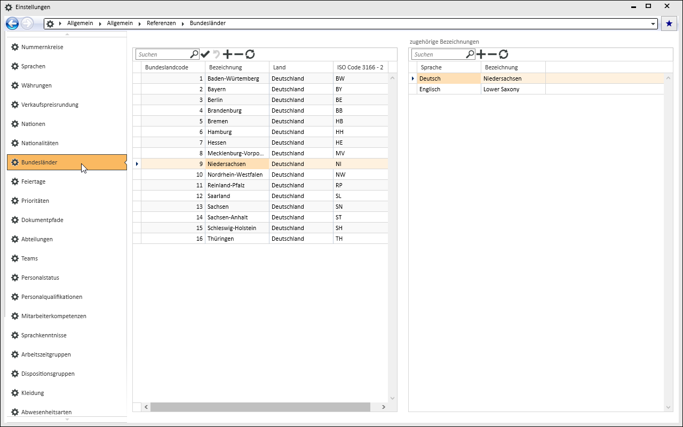Sort by the Bundeslandcode column header
683x427 pixels.
166,67
